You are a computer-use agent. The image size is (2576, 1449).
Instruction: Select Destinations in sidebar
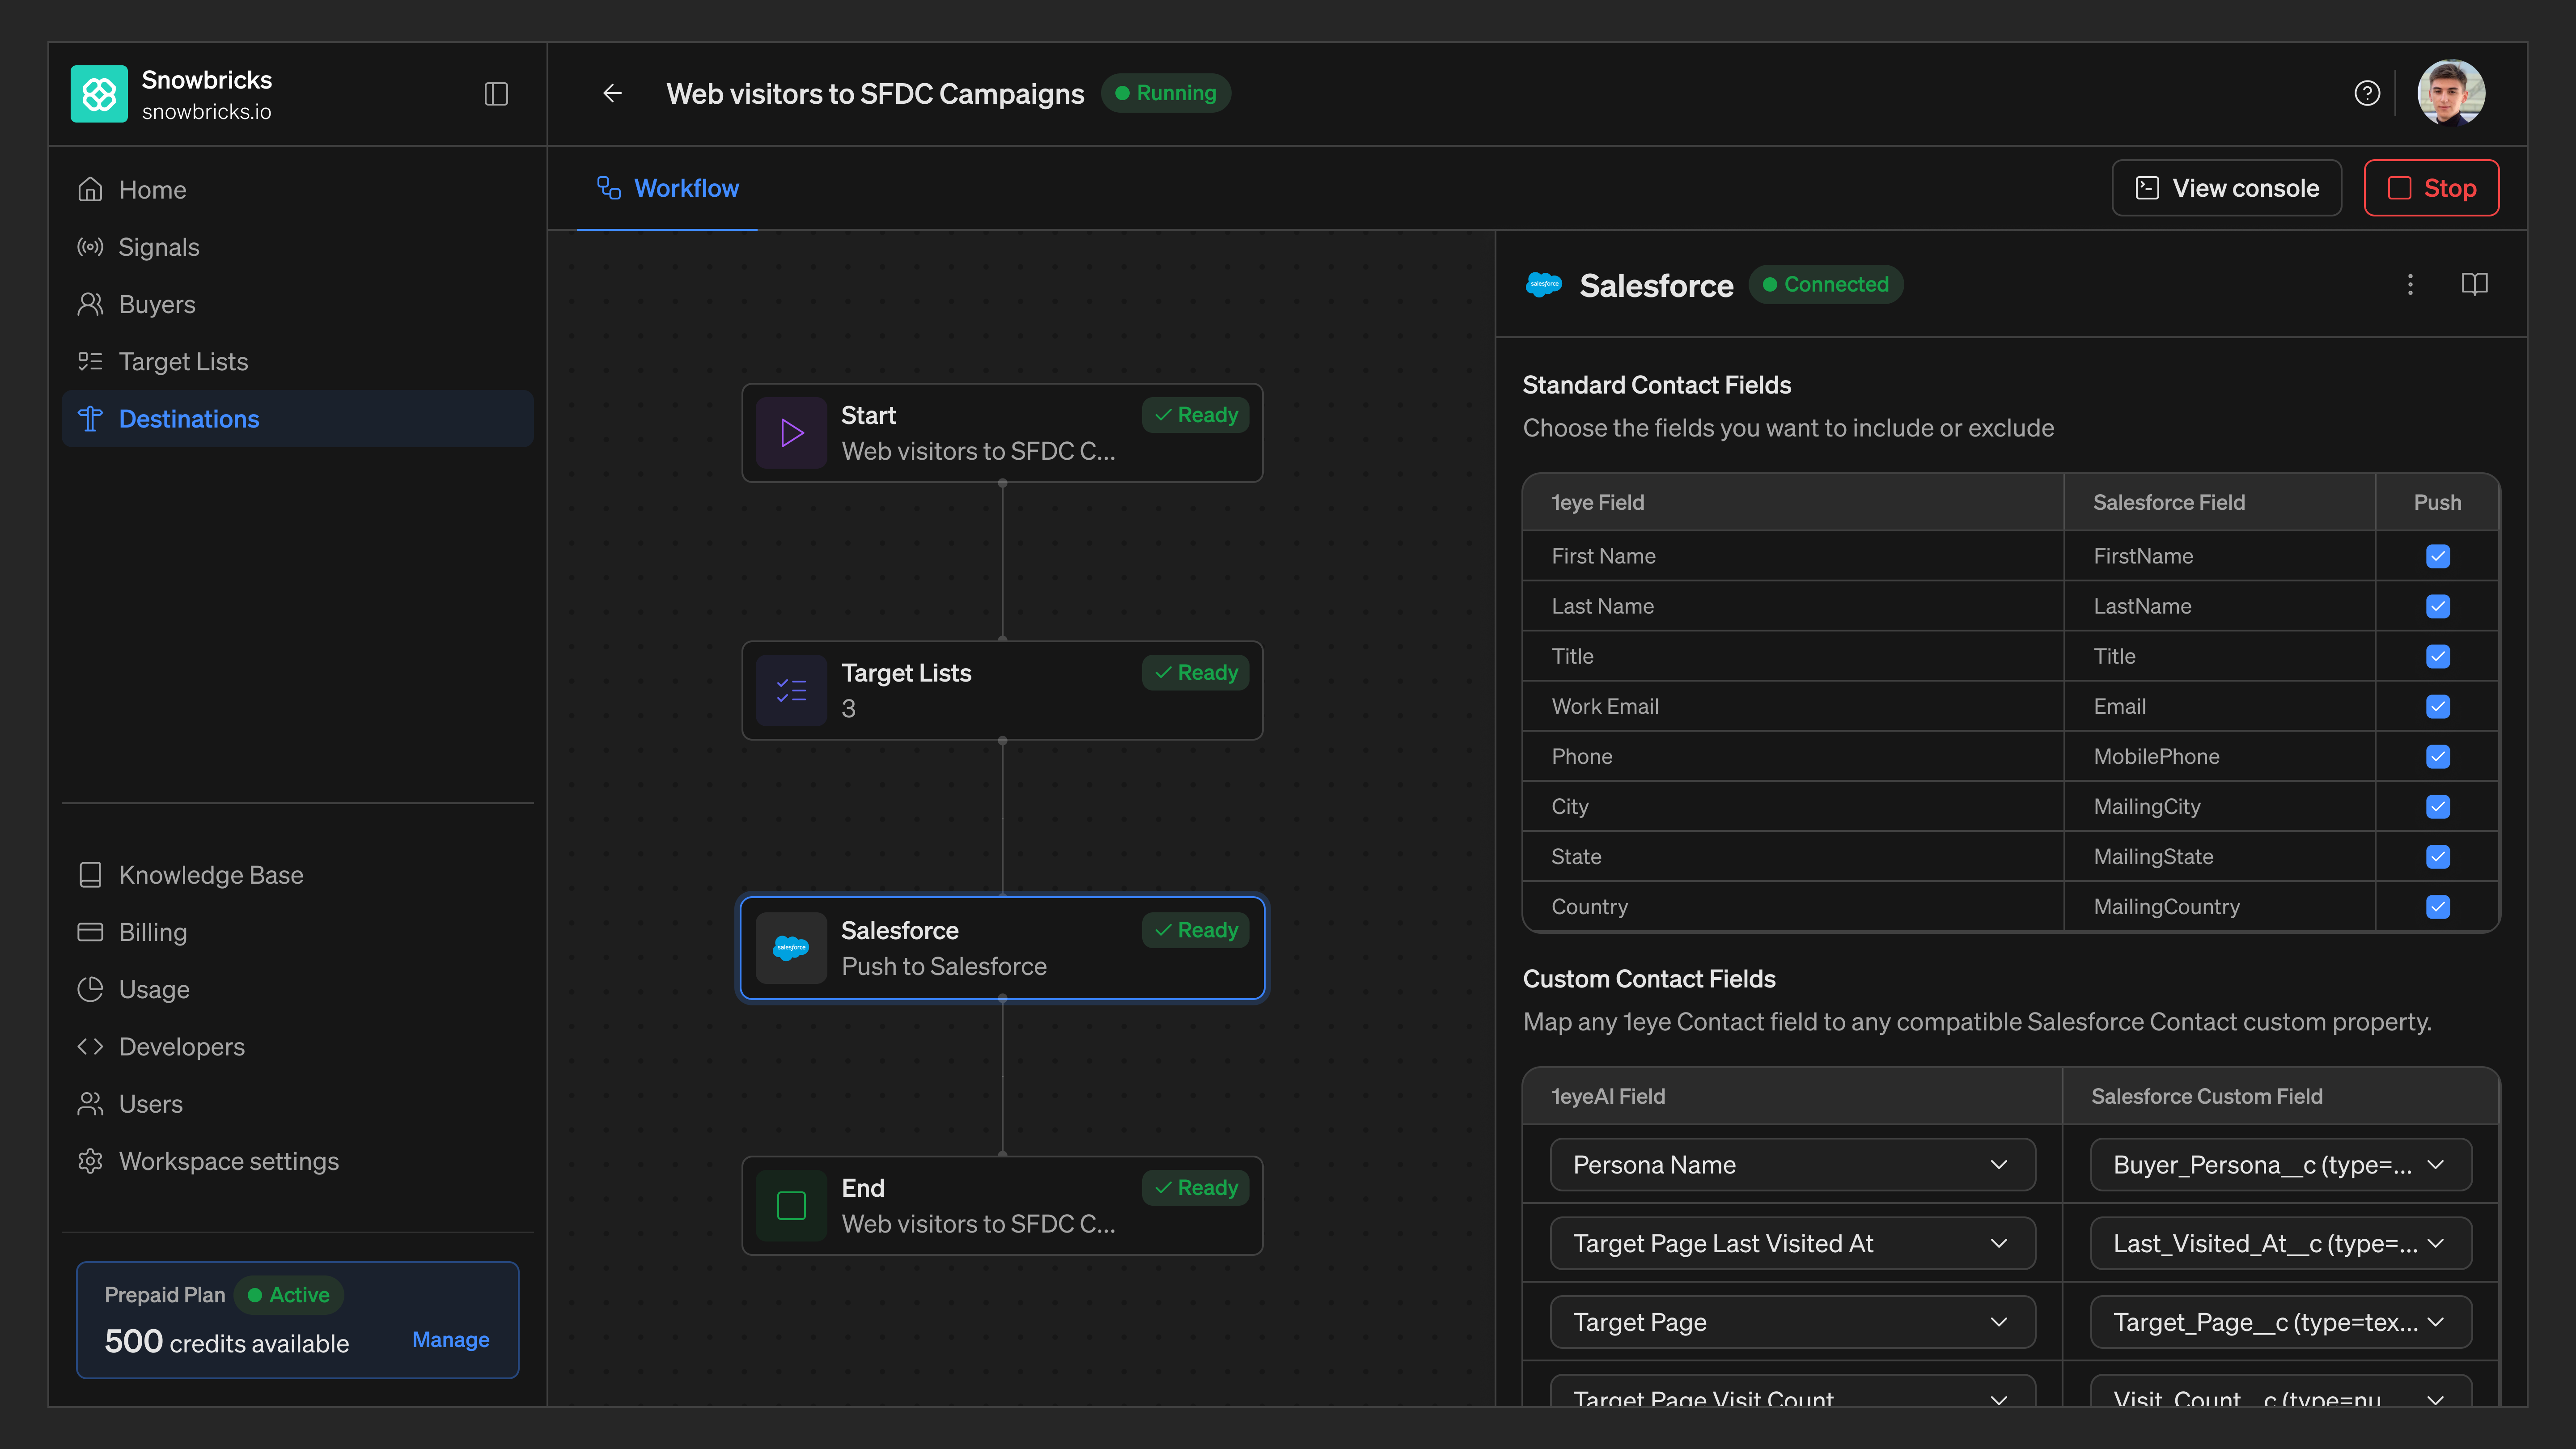click(x=297, y=419)
